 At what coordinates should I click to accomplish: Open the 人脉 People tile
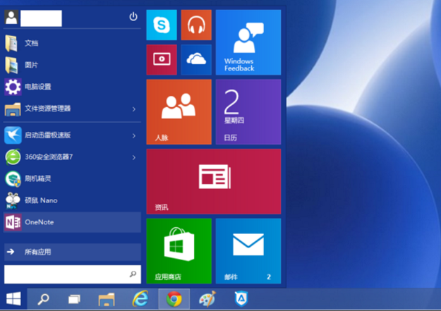click(x=179, y=111)
